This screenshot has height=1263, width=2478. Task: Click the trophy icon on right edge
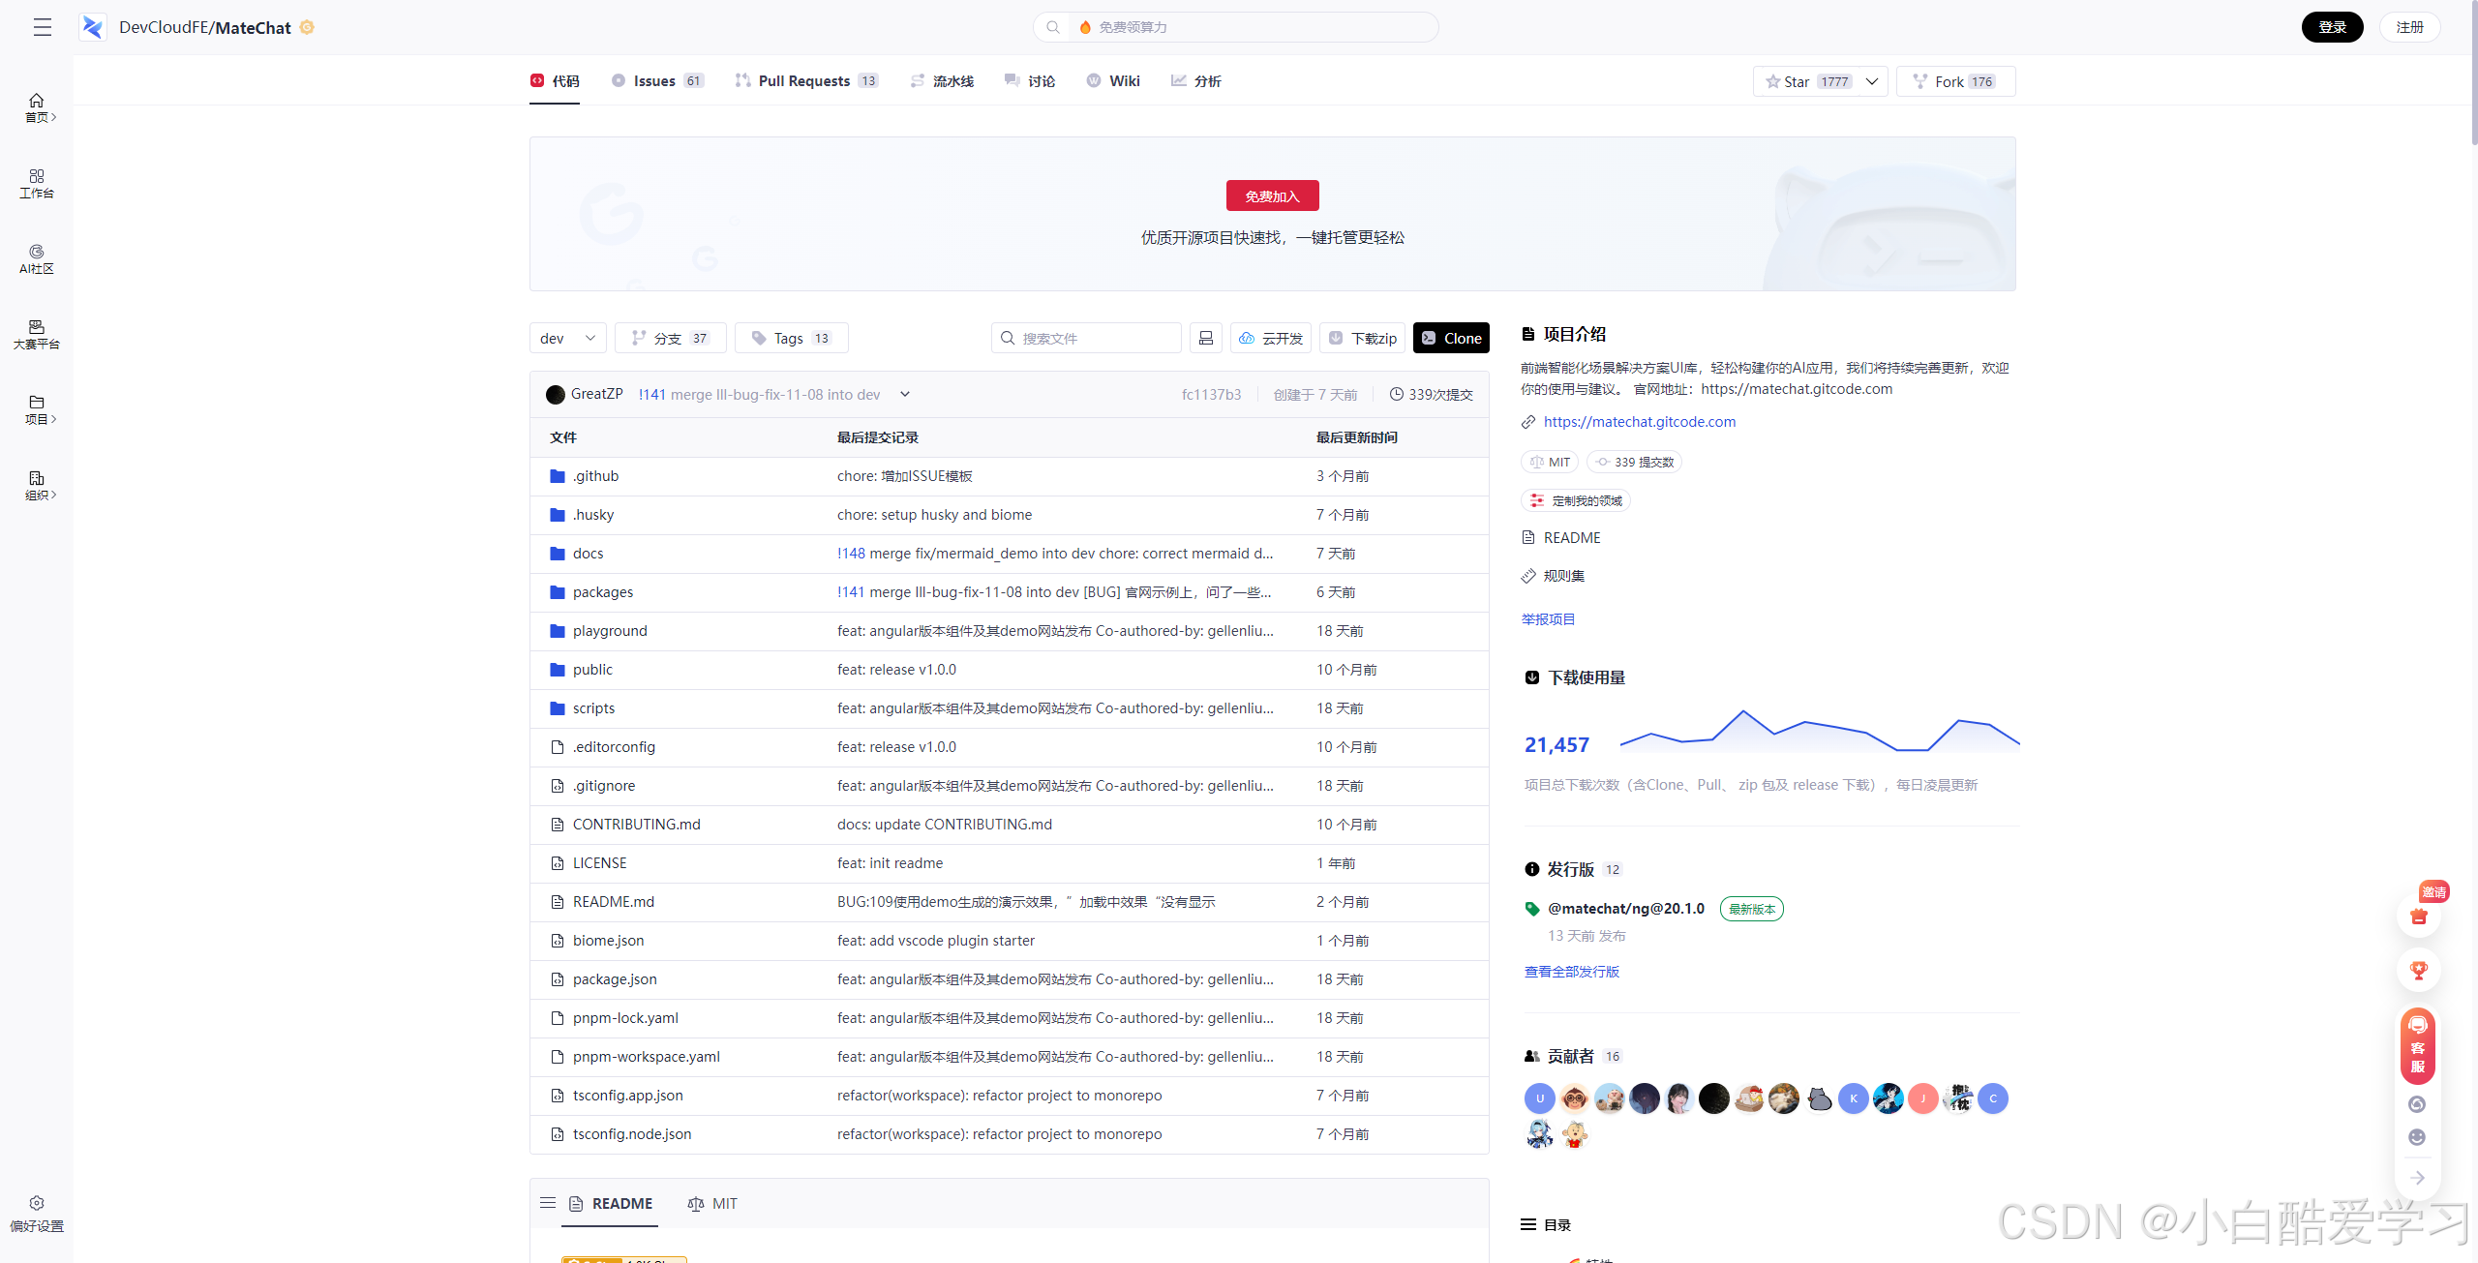click(2418, 970)
